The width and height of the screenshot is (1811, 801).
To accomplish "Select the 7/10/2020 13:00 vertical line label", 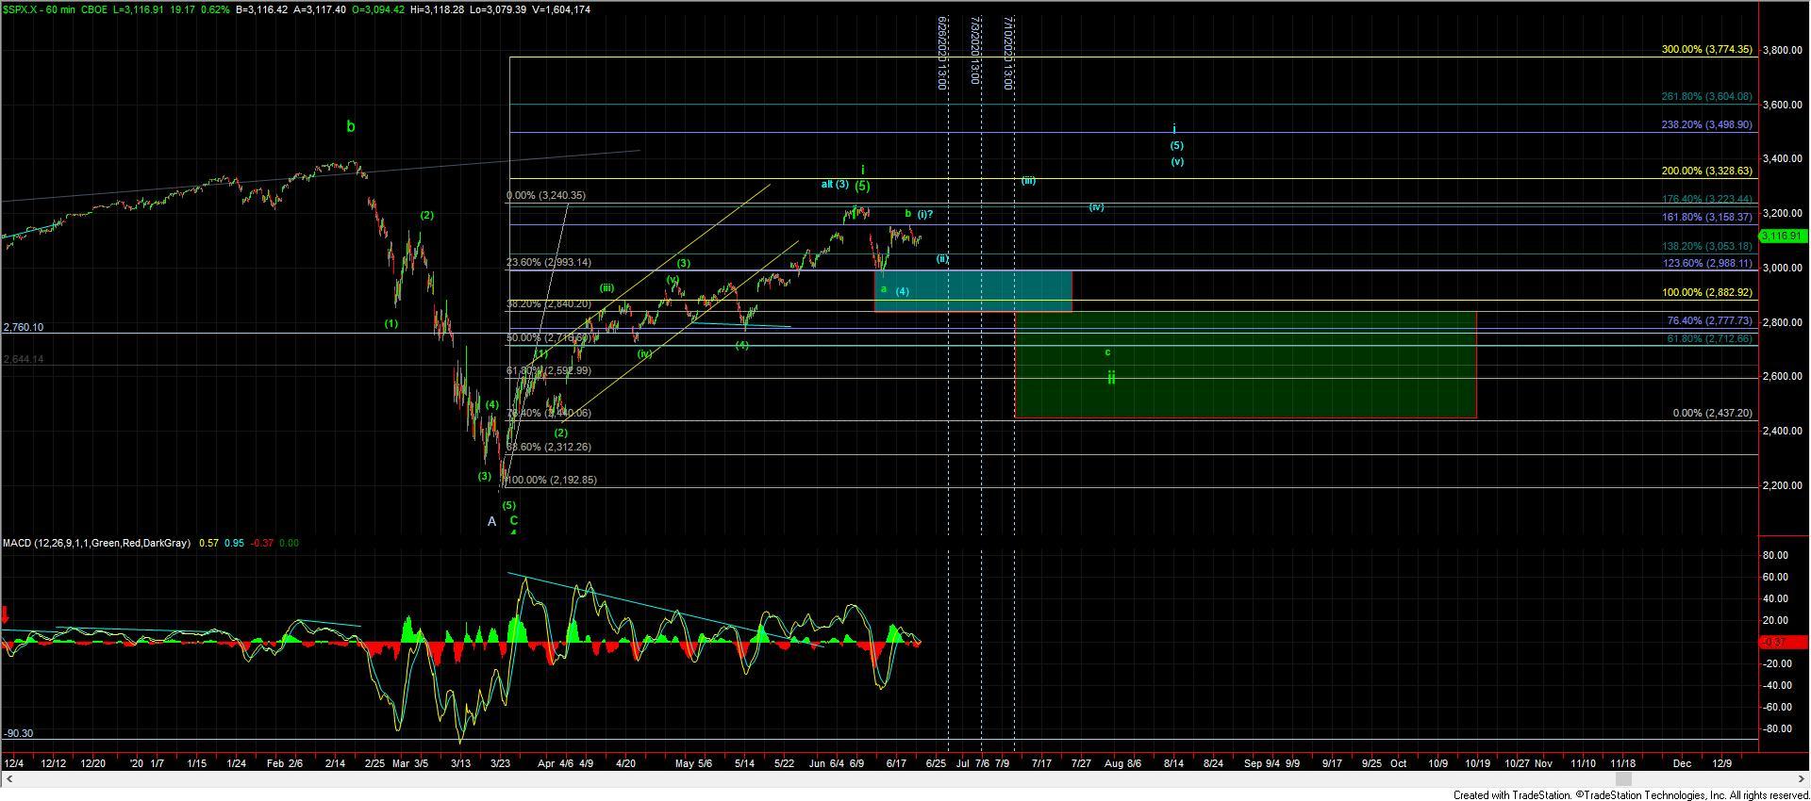I will click(x=1008, y=53).
